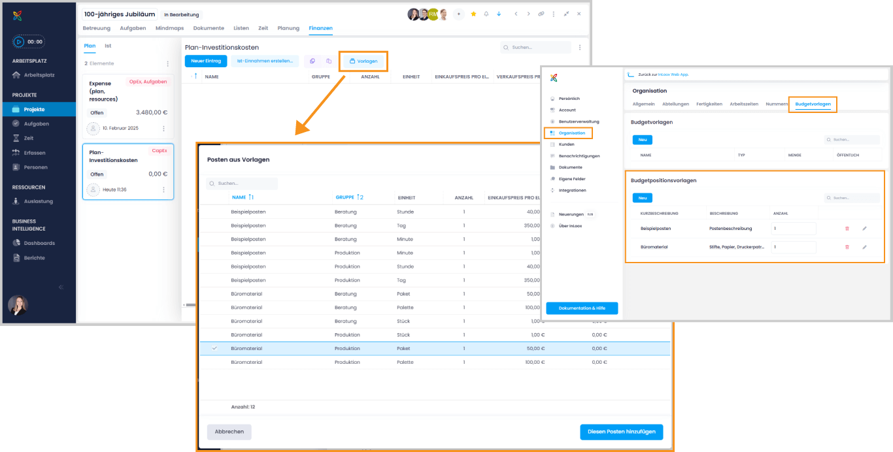Image resolution: width=893 pixels, height=452 pixels.
Task: Click the blue download arrow icon
Action: click(x=499, y=14)
